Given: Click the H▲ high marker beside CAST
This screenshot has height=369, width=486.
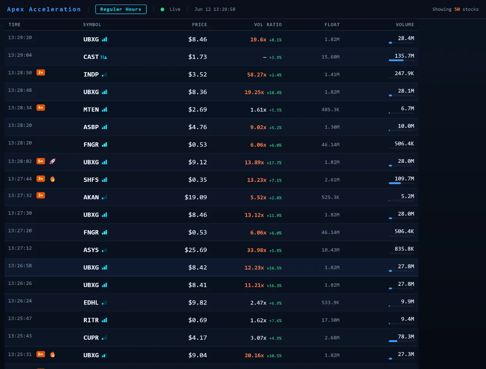Looking at the screenshot, I should (104, 57).
